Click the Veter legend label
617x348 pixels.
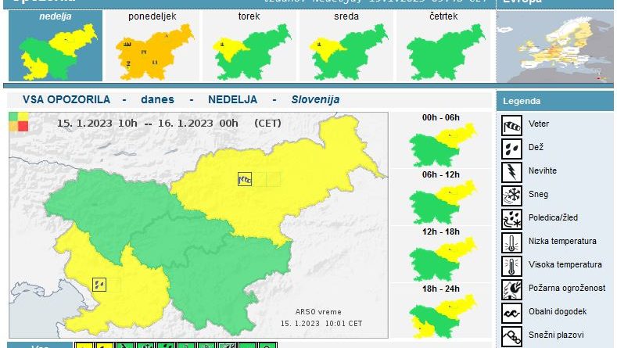[x=539, y=124]
